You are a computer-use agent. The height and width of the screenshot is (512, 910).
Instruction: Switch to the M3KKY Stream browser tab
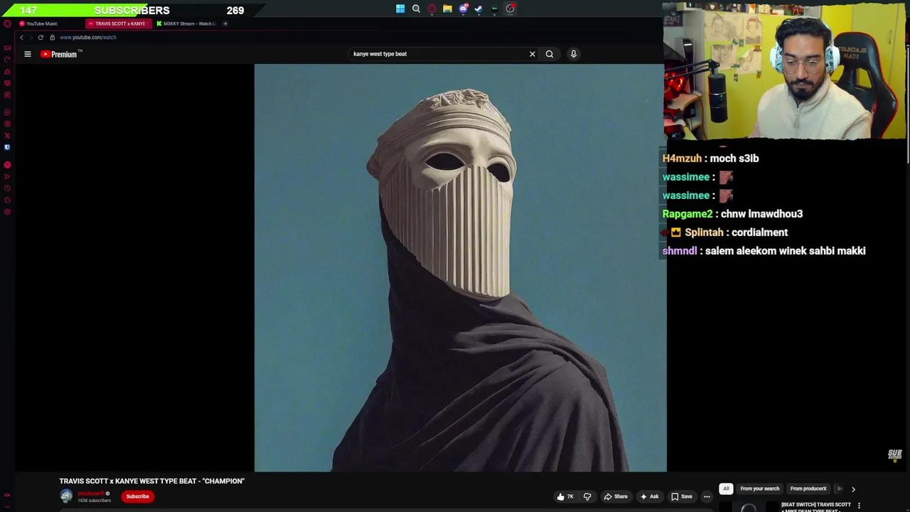click(x=186, y=23)
